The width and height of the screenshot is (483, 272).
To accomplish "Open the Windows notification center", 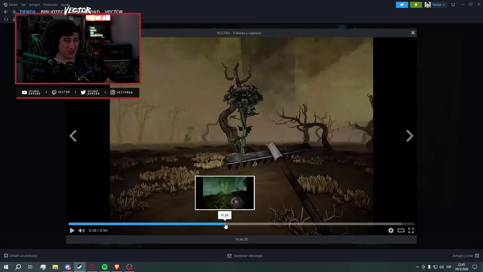I will tap(475, 267).
